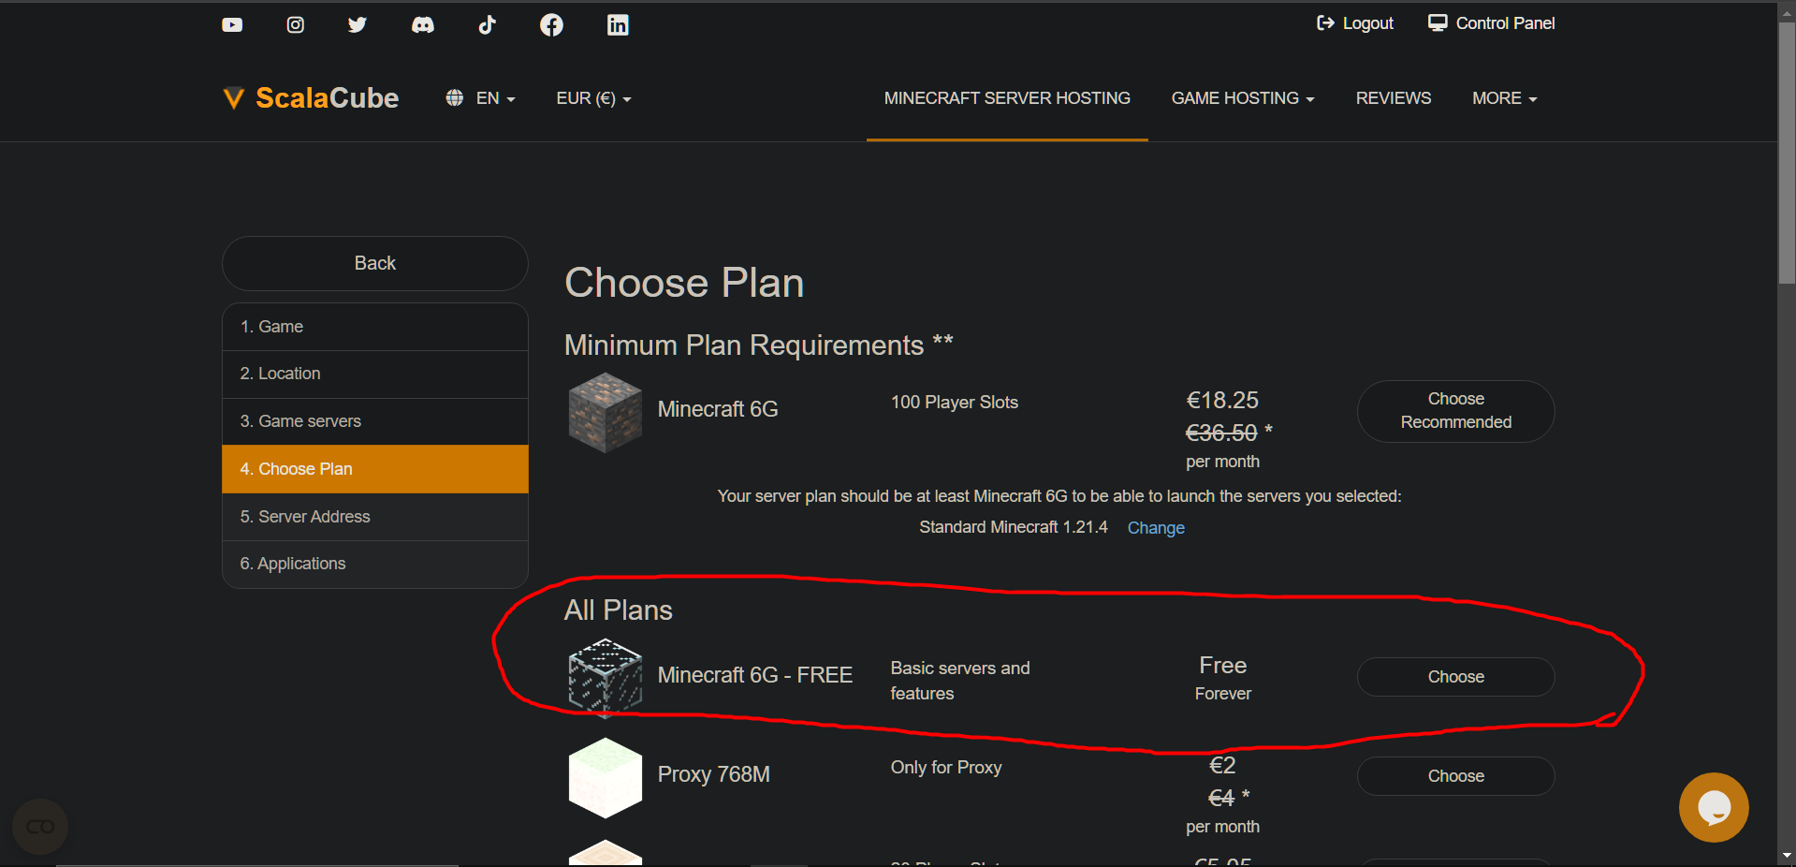Click the Choose Recommended button

tap(1455, 411)
